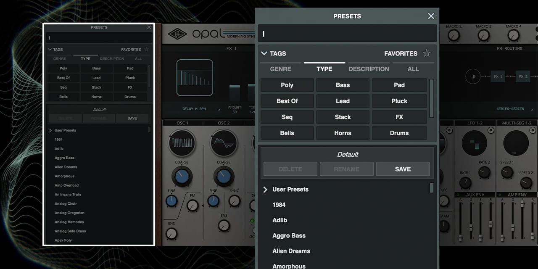Switch to Genre tab in small panel
The height and width of the screenshot is (269, 538).
(x=60, y=59)
